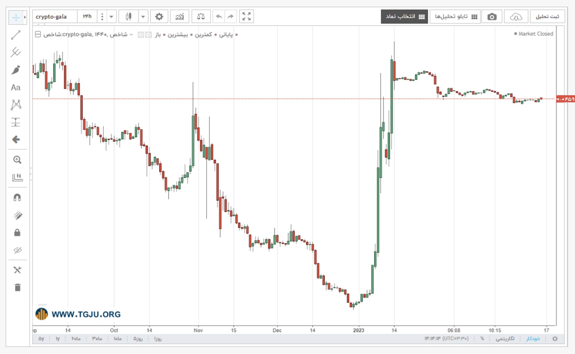Take a chart snapshot with camera icon
Image resolution: width=575 pixels, height=354 pixels.
pos(492,17)
